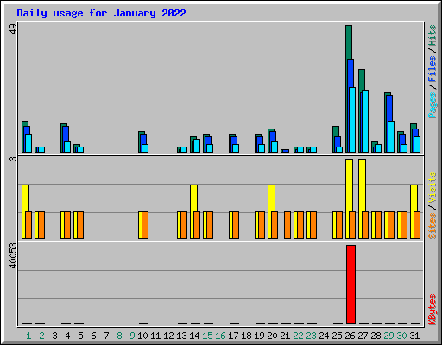Click the day "20" x-axis label
This screenshot has height=345, width=442.
272,336
